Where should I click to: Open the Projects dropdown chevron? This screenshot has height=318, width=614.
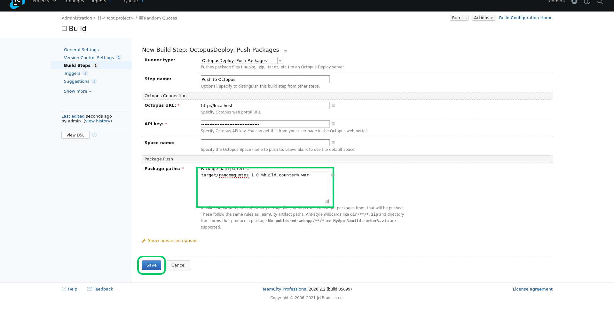coord(55,1)
